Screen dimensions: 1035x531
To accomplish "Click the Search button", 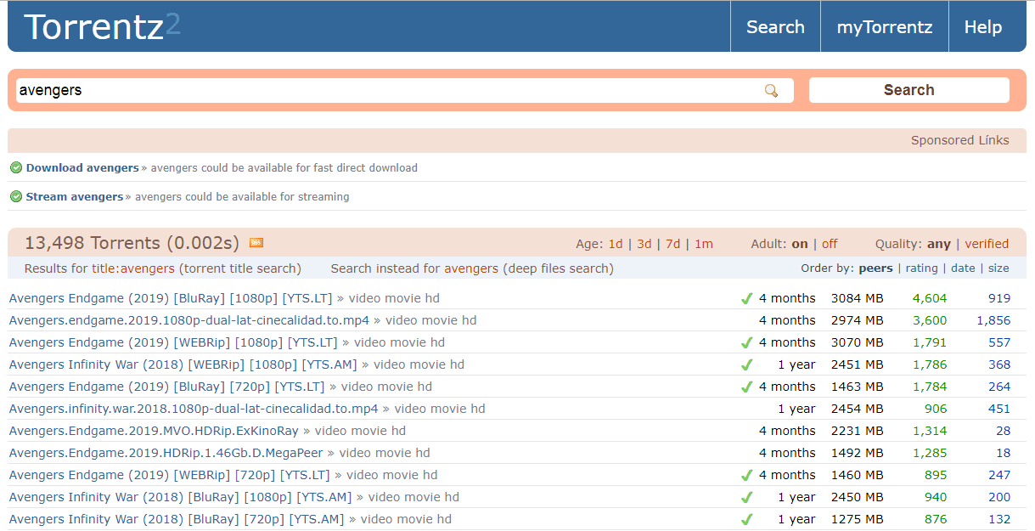I will click(908, 90).
